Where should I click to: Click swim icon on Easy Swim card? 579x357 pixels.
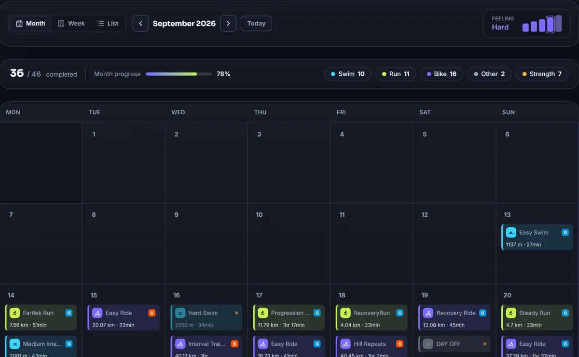[x=510, y=233]
